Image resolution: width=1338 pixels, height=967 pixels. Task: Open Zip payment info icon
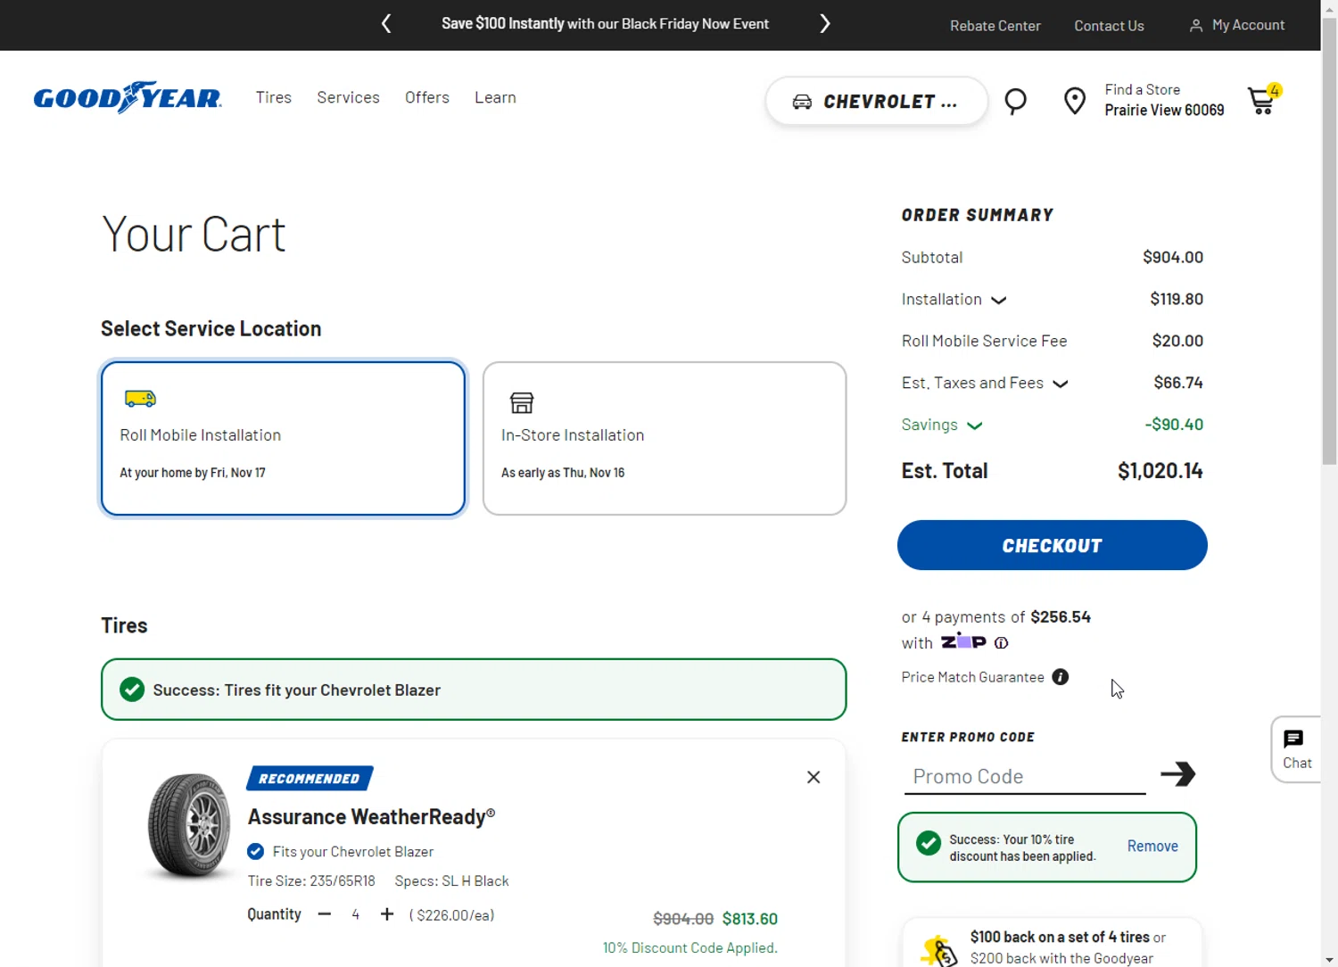(1002, 642)
